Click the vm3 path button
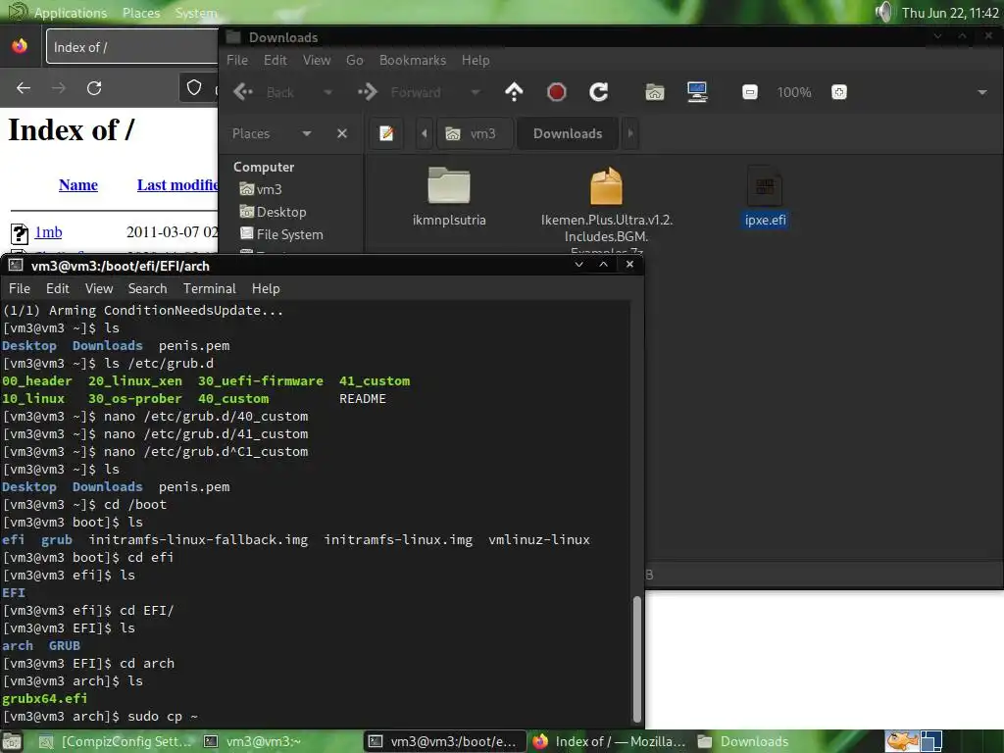The height and width of the screenshot is (753, 1004). [475, 133]
